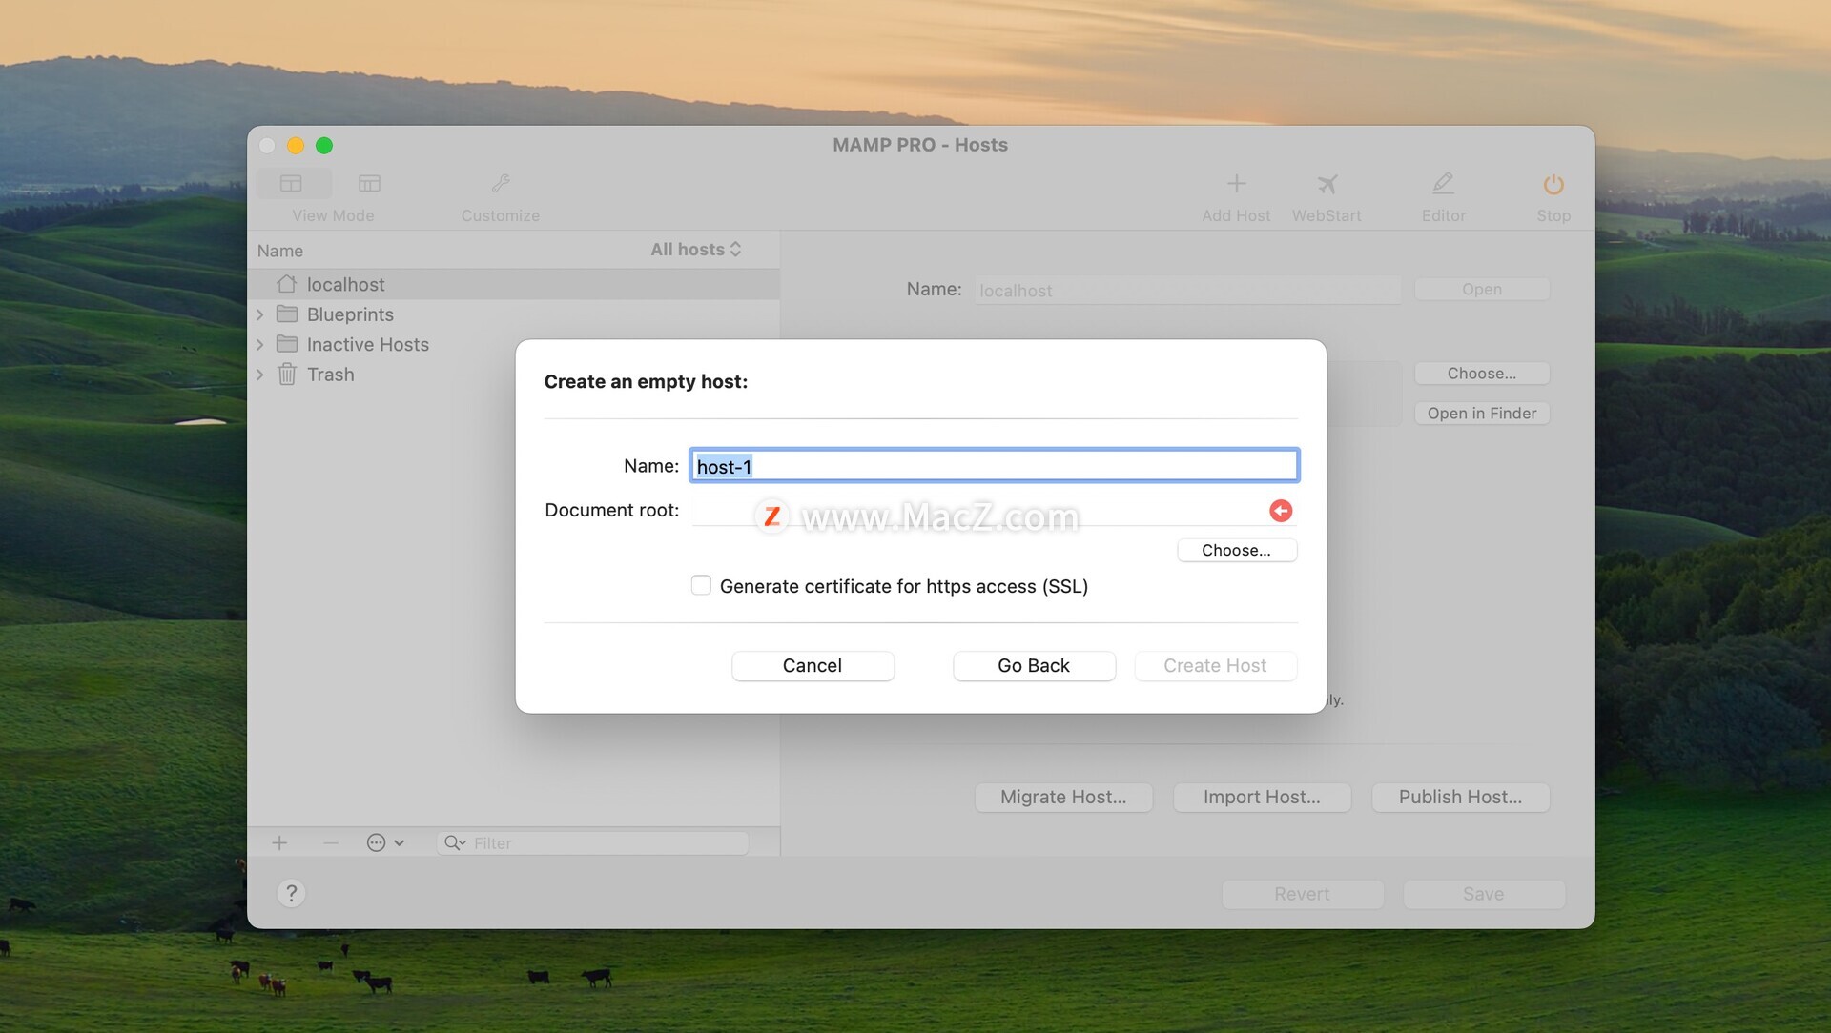Click the Add Host plus icon
Viewport: 1831px width, 1033px height.
coord(1236,183)
